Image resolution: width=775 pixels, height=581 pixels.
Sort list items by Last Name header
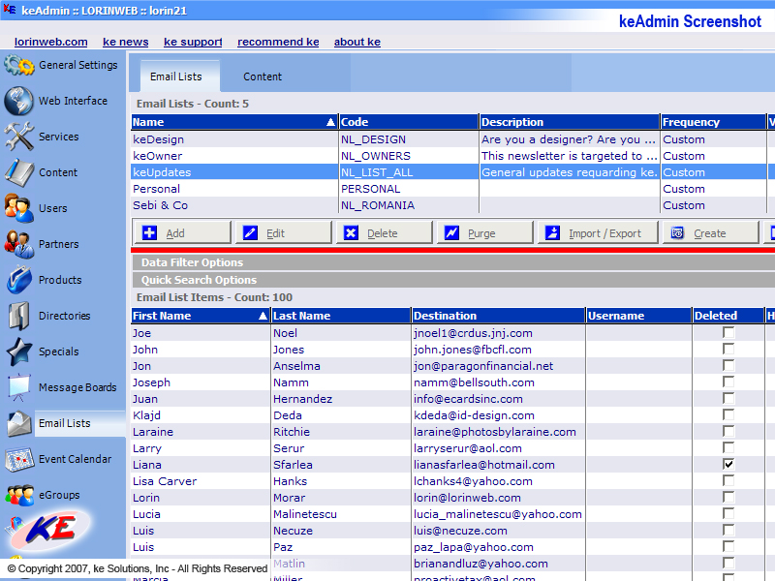tap(341, 316)
